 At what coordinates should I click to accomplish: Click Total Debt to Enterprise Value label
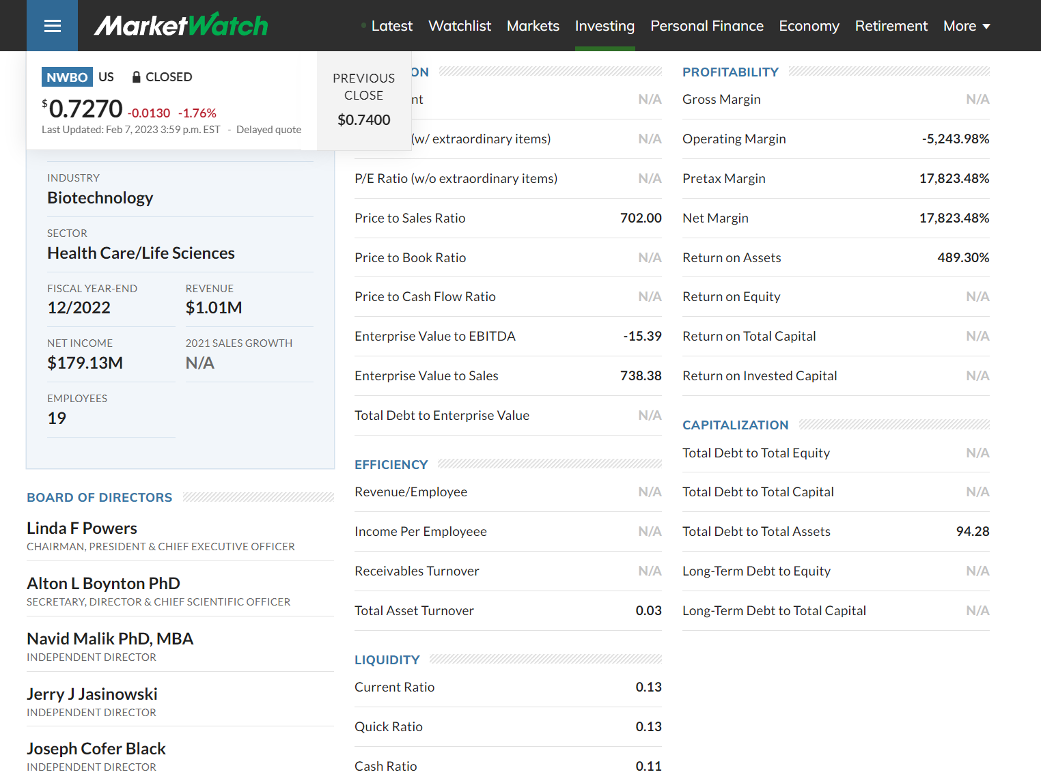pos(442,416)
